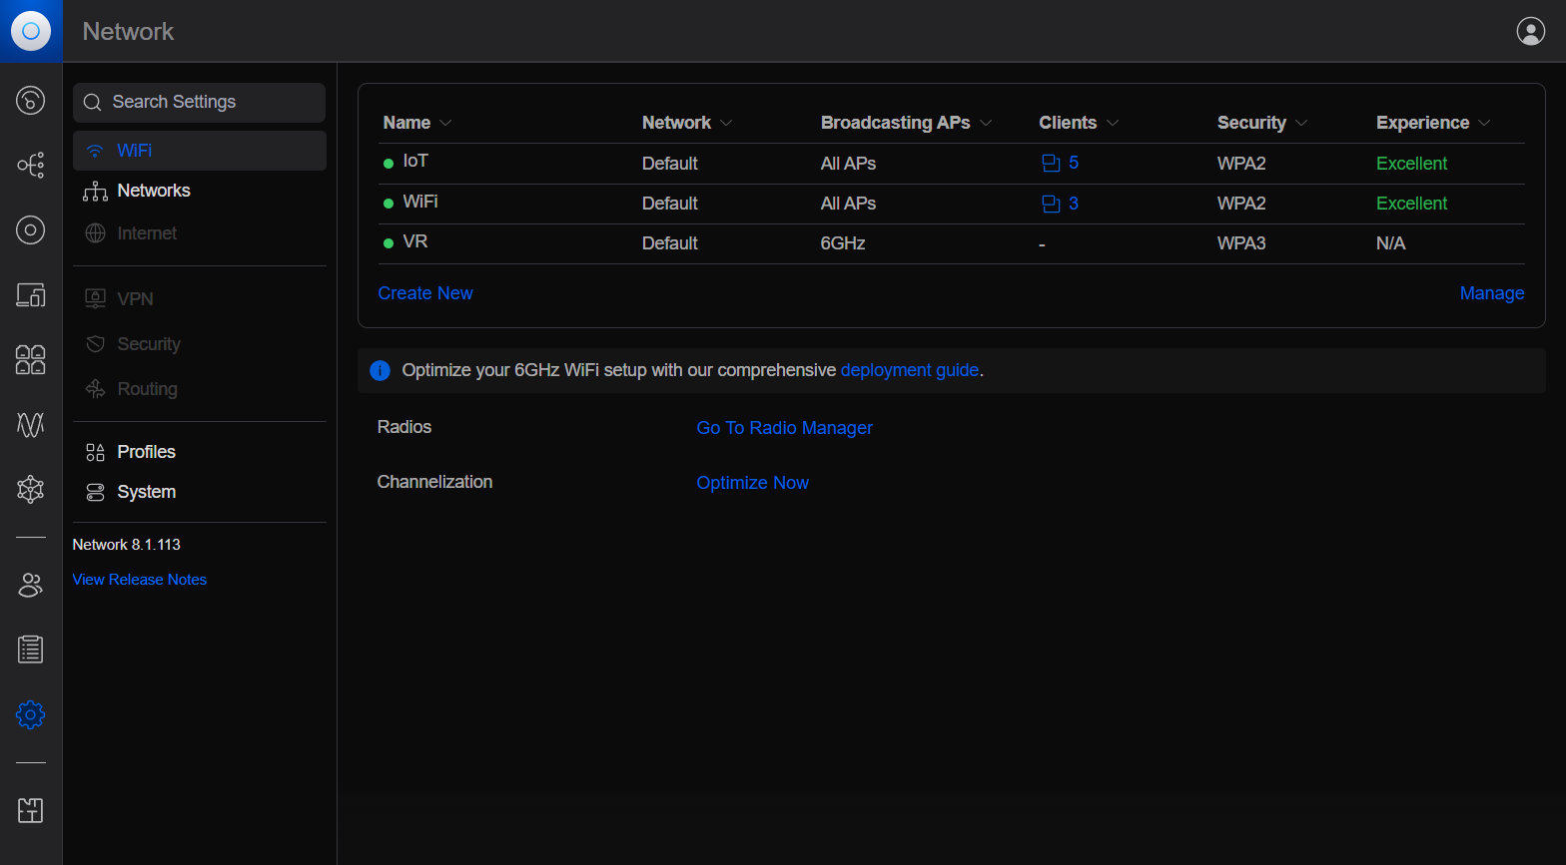Open the IoT WiFi network row
The image size is (1566, 865).
click(x=952, y=164)
